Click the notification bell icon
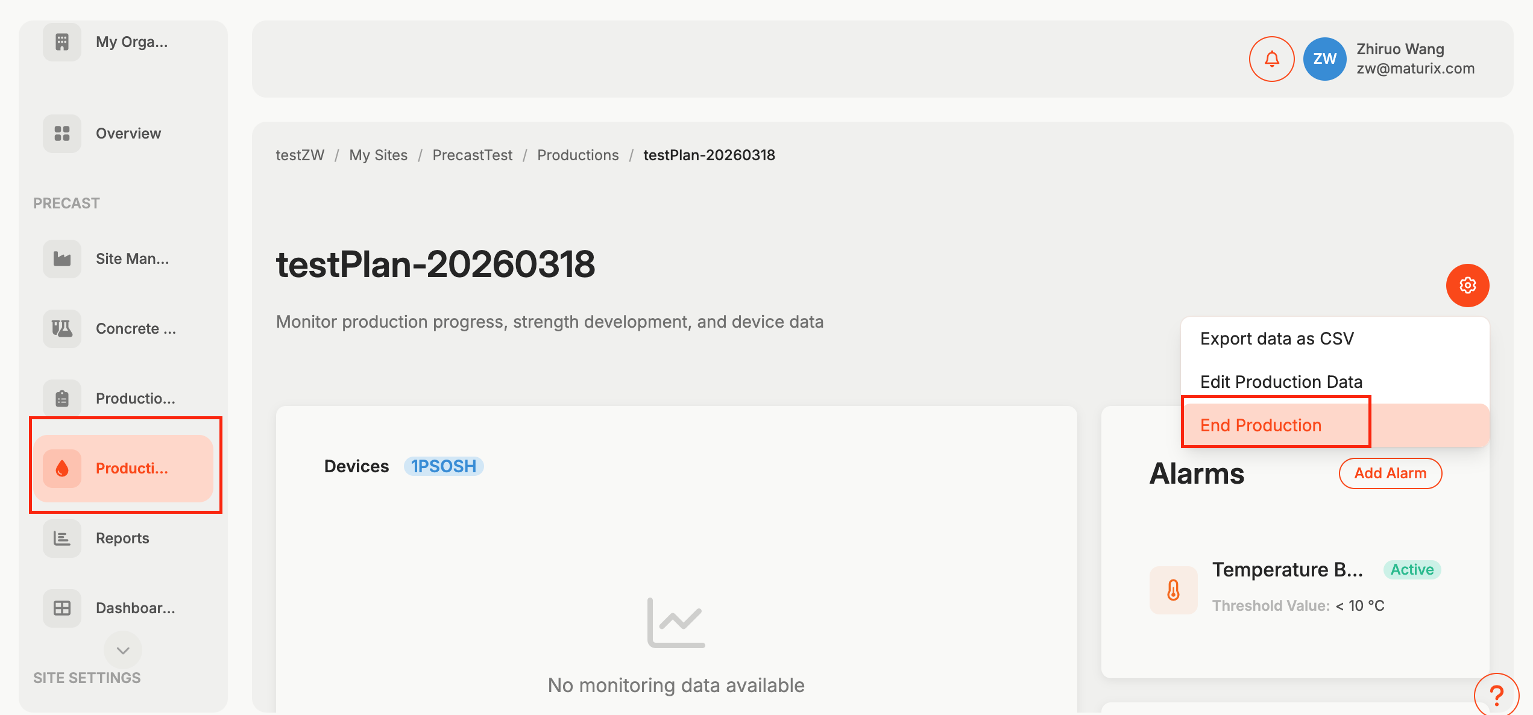 click(x=1271, y=59)
